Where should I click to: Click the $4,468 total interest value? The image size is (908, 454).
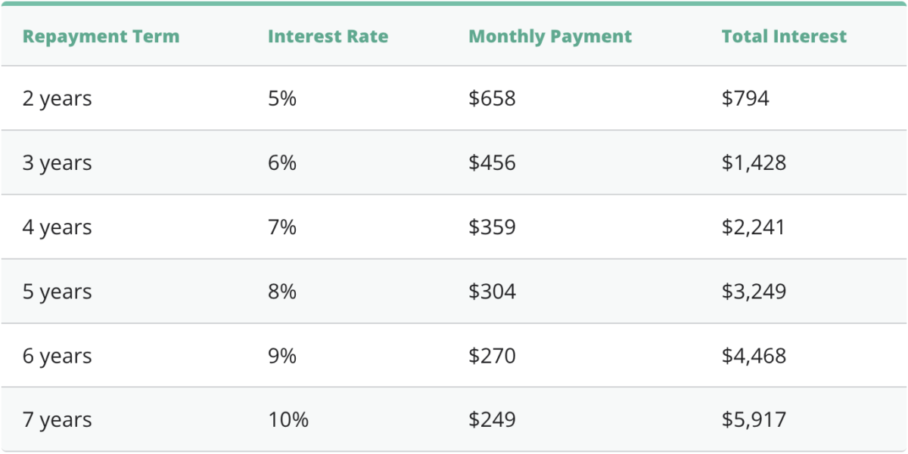click(754, 356)
